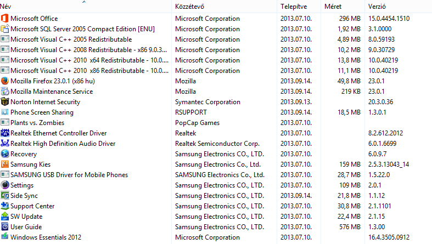This screenshot has height=244, width=432.
Task: Select the Mozilla Firefox icon
Action: pos(5,81)
